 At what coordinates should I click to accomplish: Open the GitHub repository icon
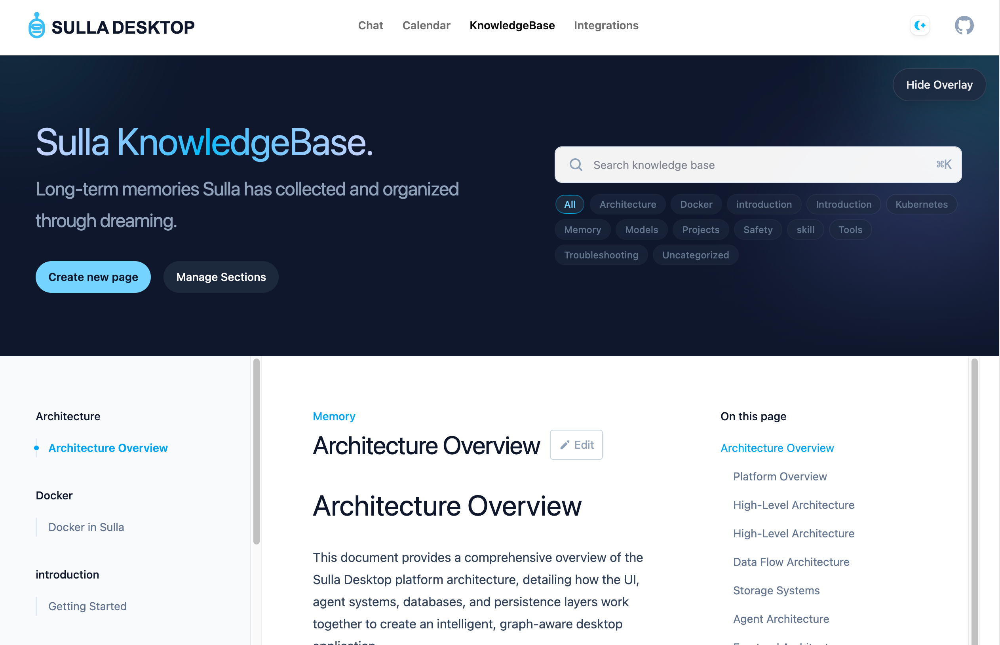pyautogui.click(x=964, y=25)
